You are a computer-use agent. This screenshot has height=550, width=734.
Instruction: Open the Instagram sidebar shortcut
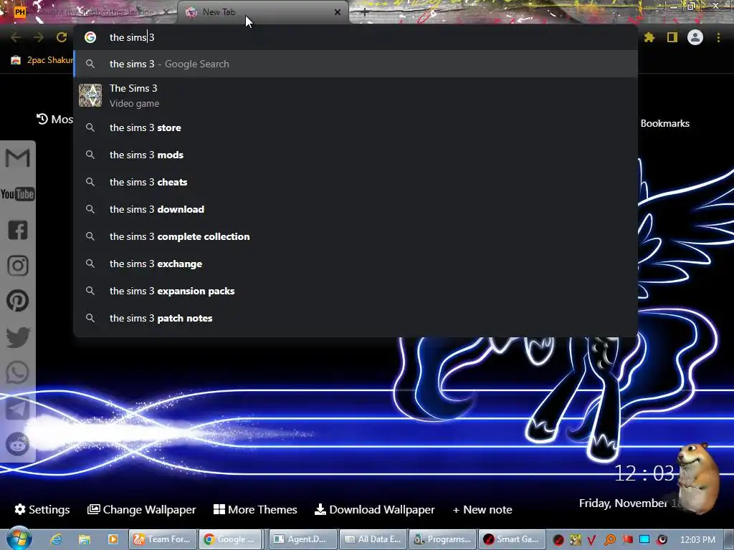pyautogui.click(x=18, y=266)
